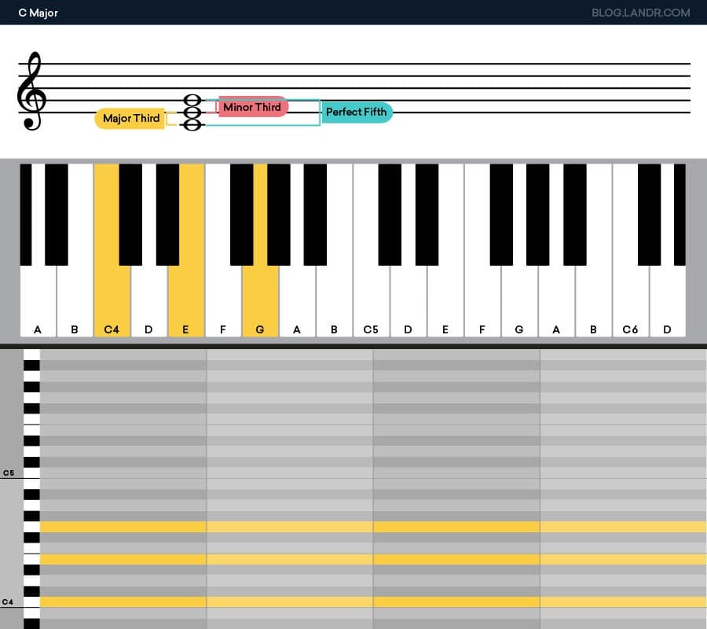Toggle the Perfect Fifth interval label
The height and width of the screenshot is (629, 707).
pos(357,112)
